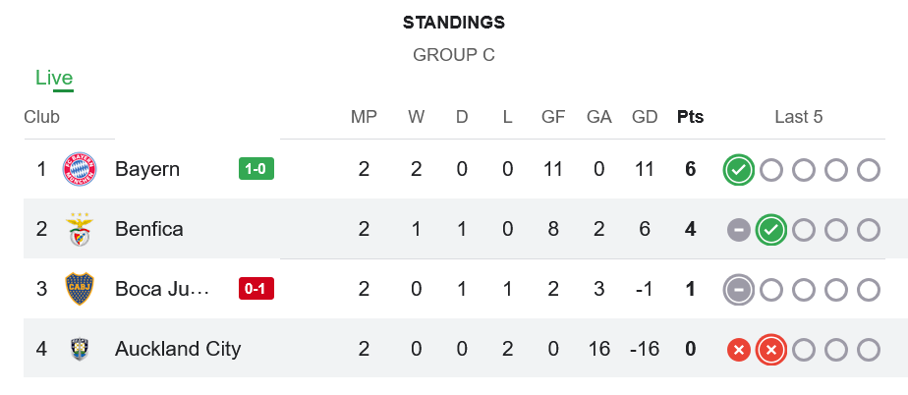Click Bayern's green win result icon
908x395 pixels.
pyautogui.click(x=739, y=170)
